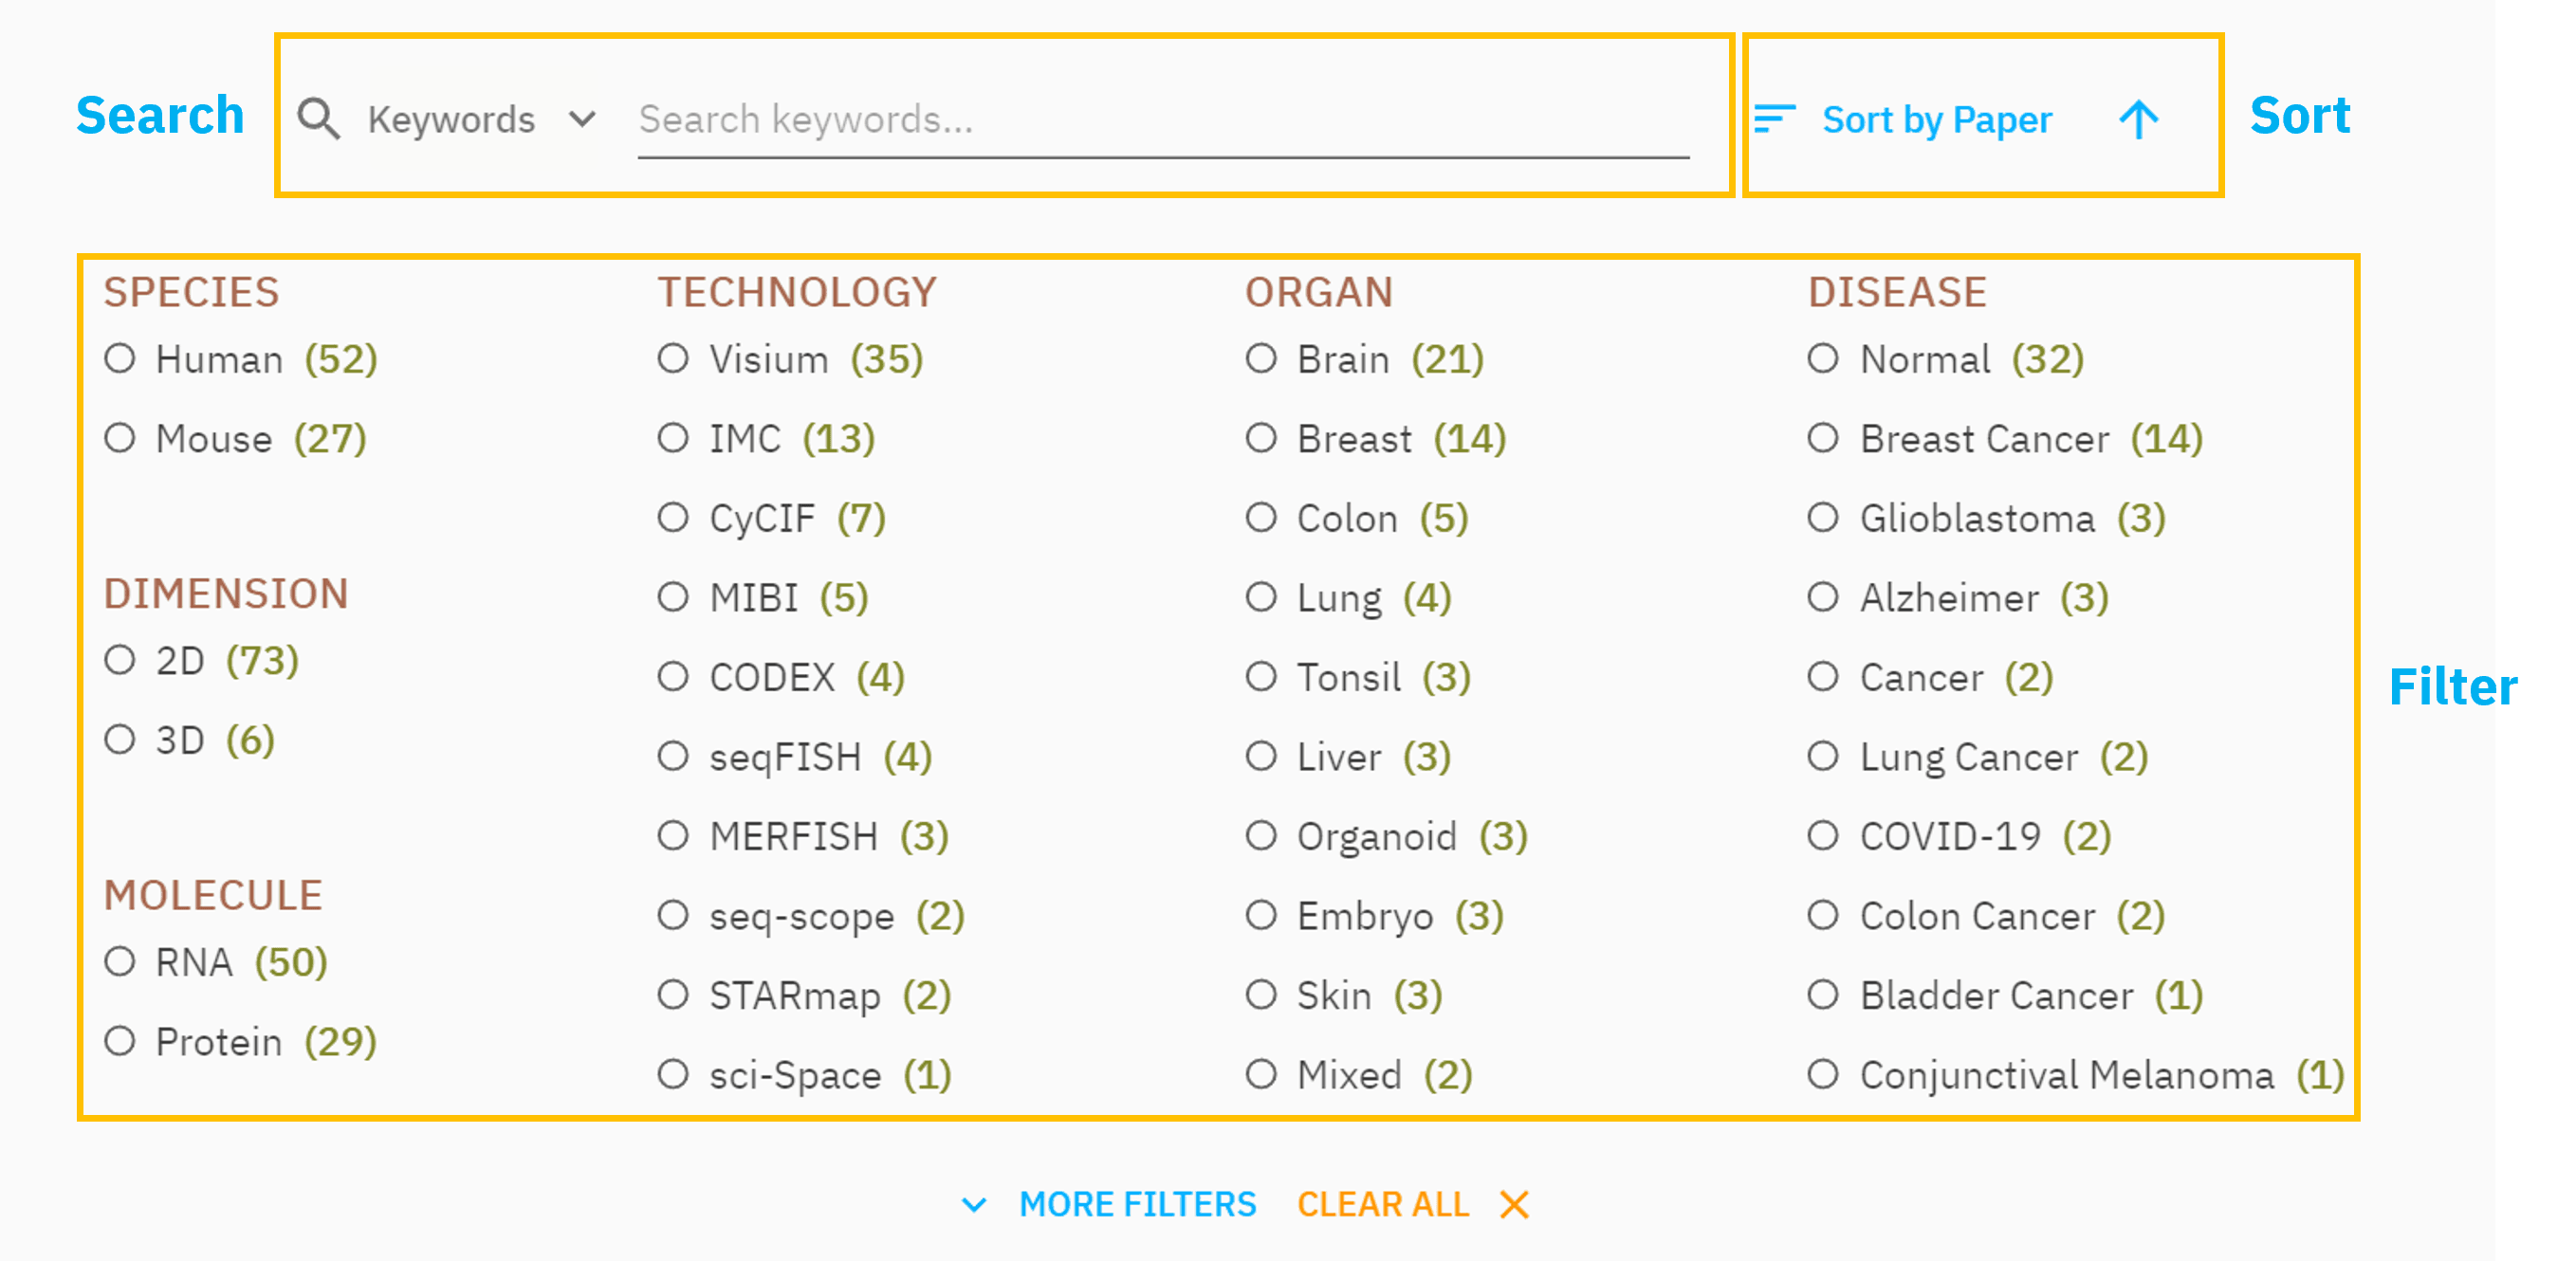2576x1261 pixels.
Task: Click the Search keywords input field
Action: pyautogui.click(x=1163, y=121)
